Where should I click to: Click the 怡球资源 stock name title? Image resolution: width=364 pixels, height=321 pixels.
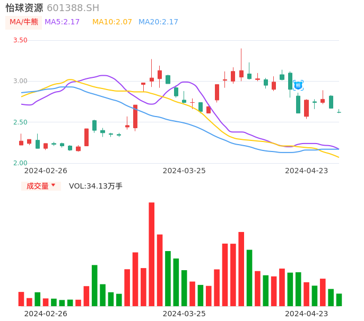tap(24, 8)
